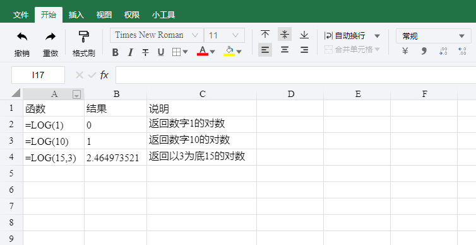Select header cell 结果
476x245 pixels.
(x=116, y=108)
